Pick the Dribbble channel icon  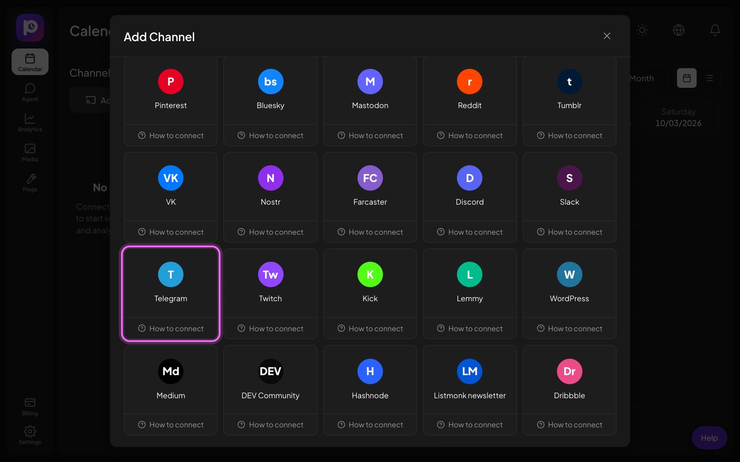[x=569, y=371]
